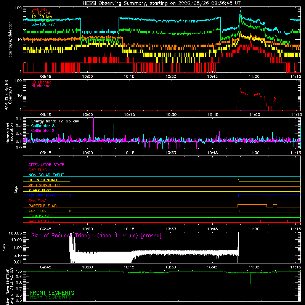This screenshot has width=305, height=305.
Task: Click the 09:45 label under the flags panel
Action: [x=46, y=229]
